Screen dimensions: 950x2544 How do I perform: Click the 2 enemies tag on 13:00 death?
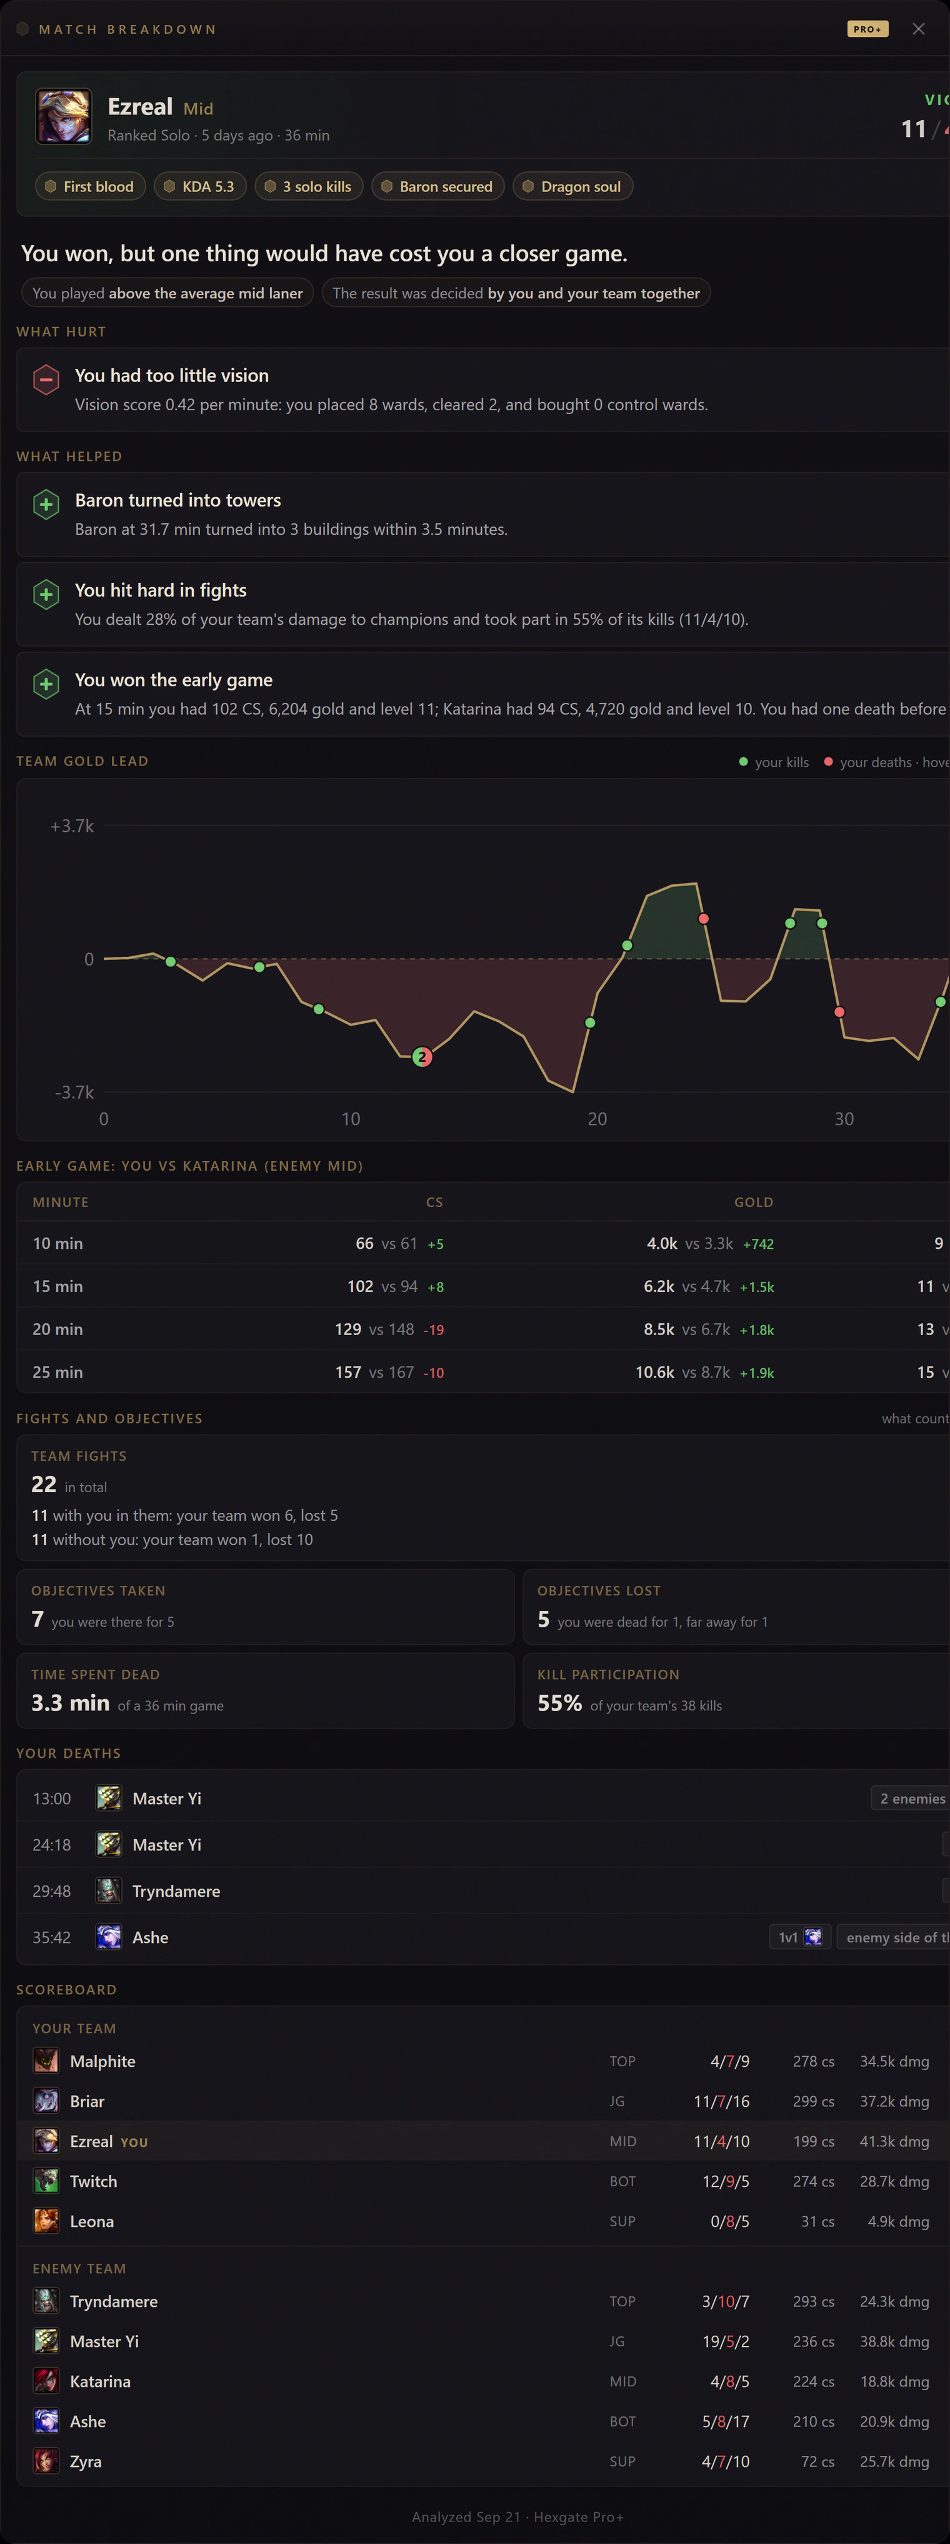pyautogui.click(x=911, y=1799)
